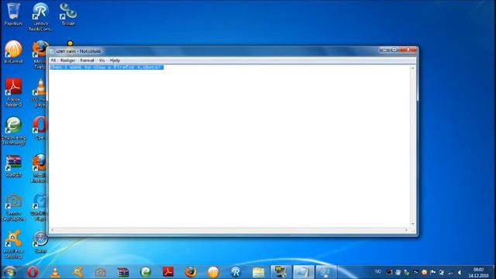Select the Lenovo camera desktop shortcut
The width and height of the screenshot is (496, 279).
point(13,208)
